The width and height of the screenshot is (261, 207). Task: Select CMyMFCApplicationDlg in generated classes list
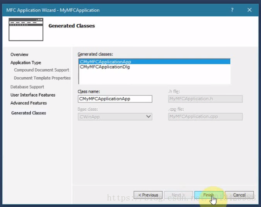[x=154, y=67]
